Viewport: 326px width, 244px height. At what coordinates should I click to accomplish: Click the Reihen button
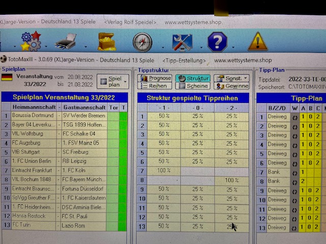[155, 86]
